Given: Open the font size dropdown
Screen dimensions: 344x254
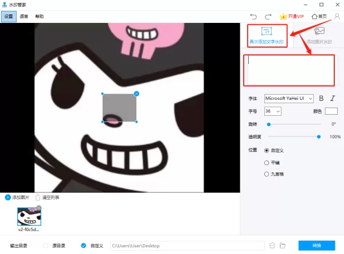Looking at the screenshot, I should 273,111.
